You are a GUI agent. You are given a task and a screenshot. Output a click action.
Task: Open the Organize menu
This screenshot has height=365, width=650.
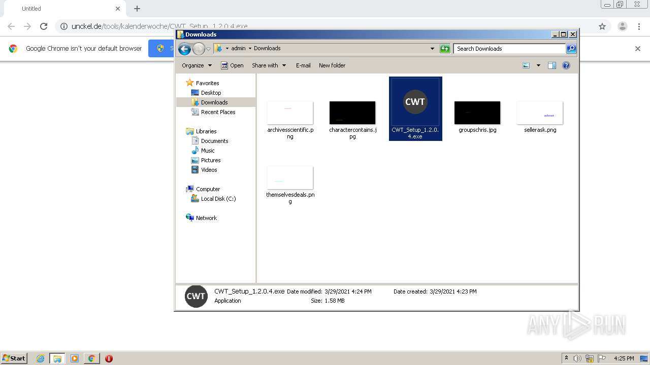point(197,65)
